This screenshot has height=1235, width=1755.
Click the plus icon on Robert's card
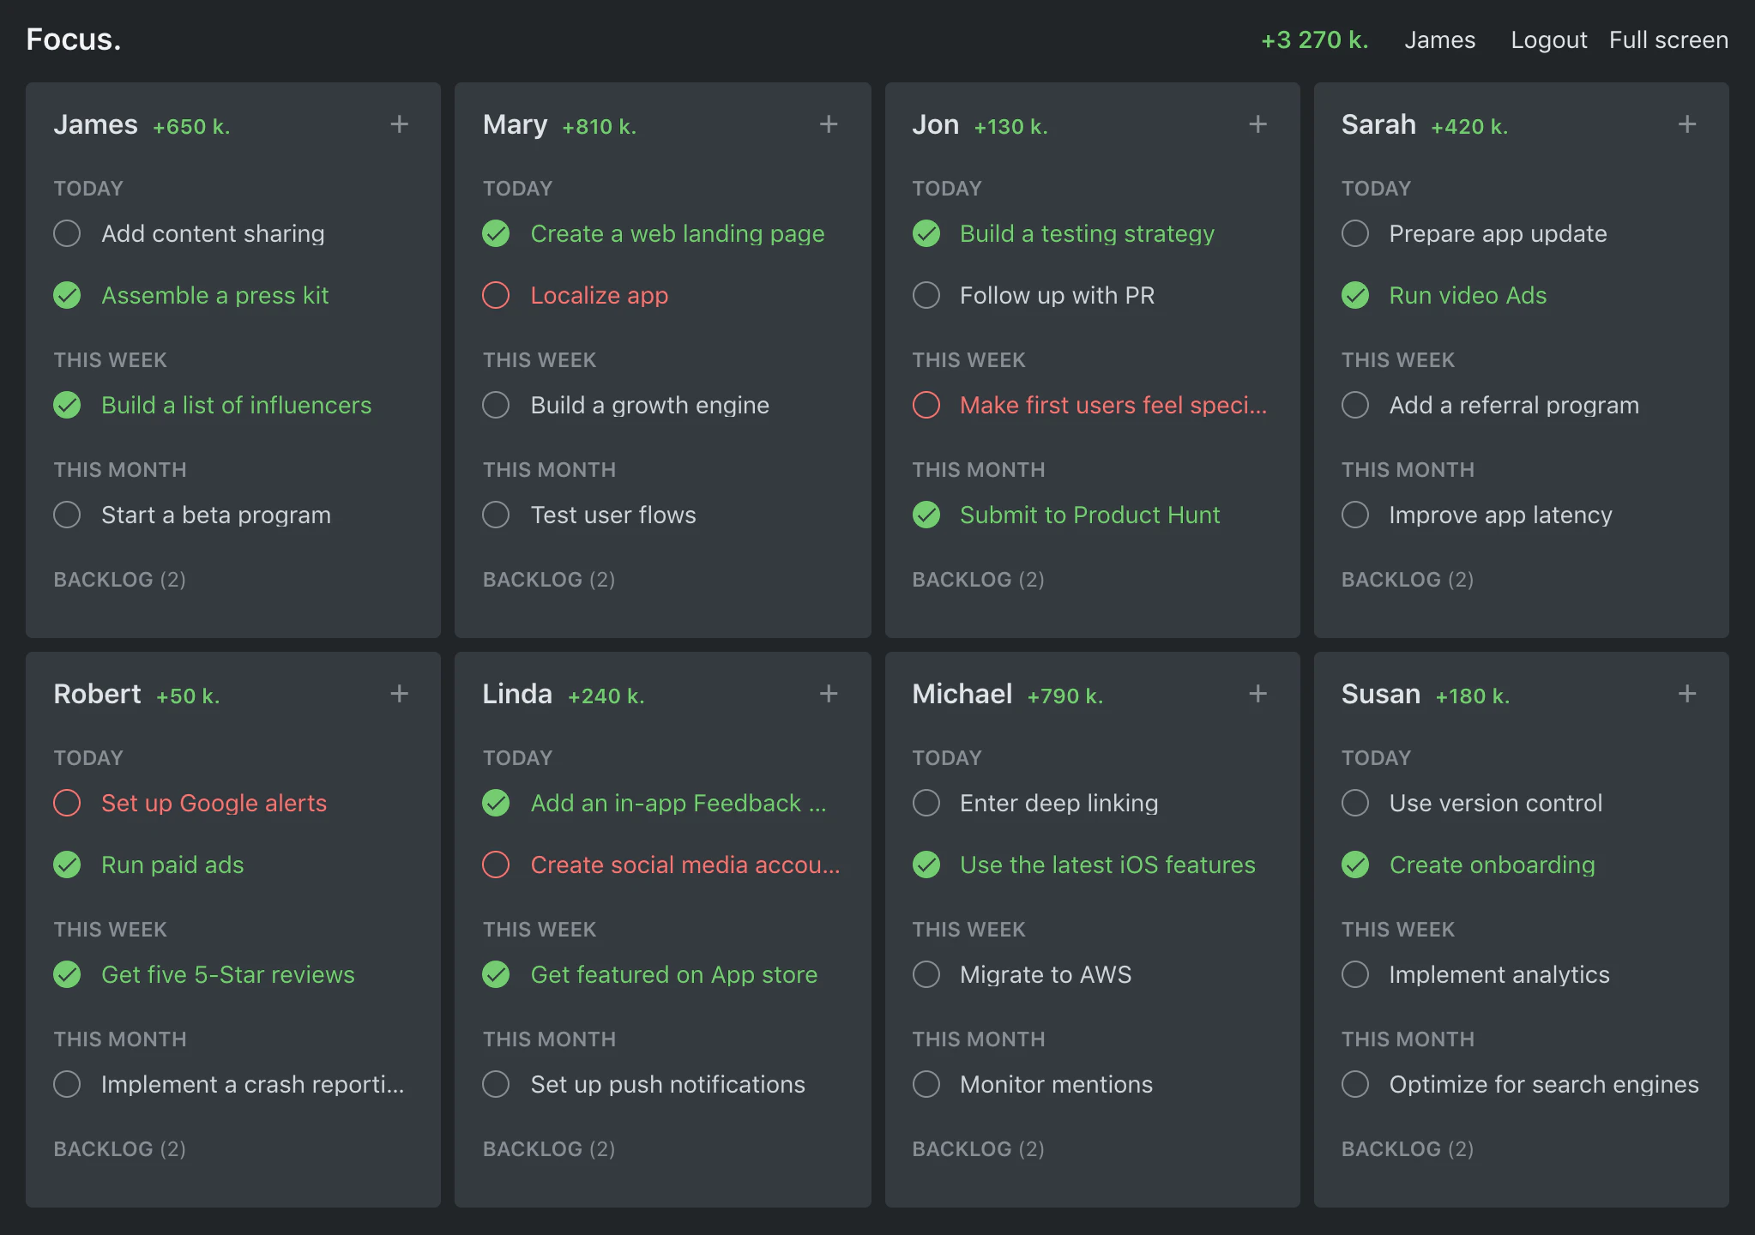coord(399,694)
